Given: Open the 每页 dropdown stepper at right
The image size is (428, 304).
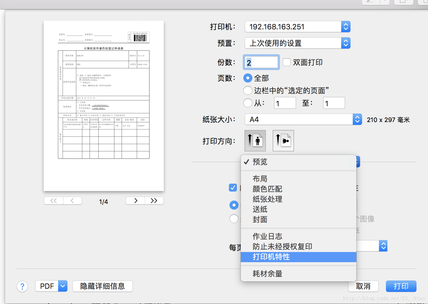Looking at the screenshot, I should tap(383, 246).
